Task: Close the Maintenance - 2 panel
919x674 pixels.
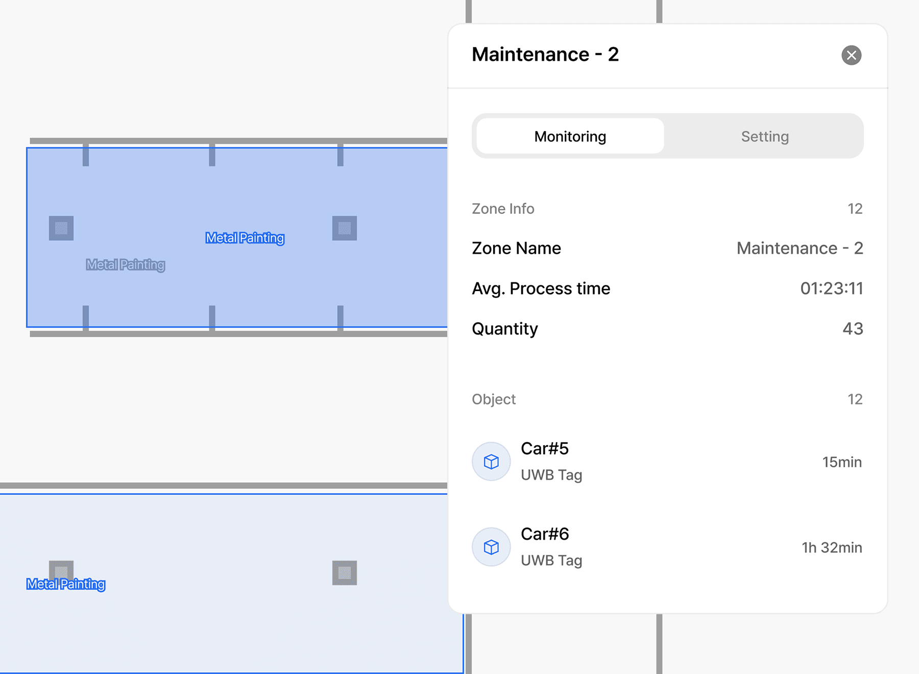Action: (851, 55)
